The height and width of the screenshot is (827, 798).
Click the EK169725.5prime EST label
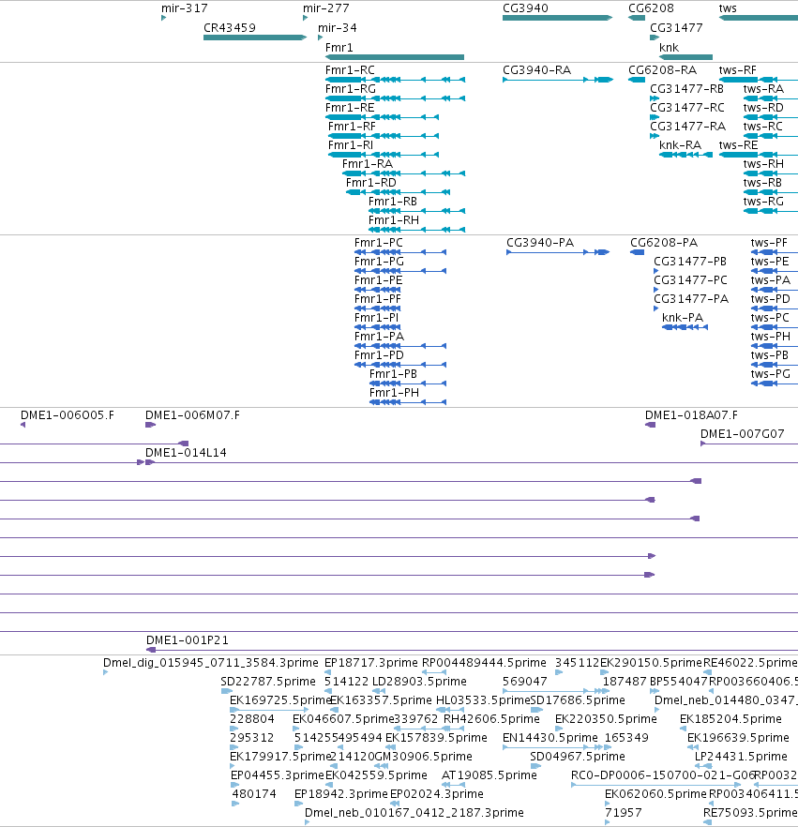click(280, 699)
